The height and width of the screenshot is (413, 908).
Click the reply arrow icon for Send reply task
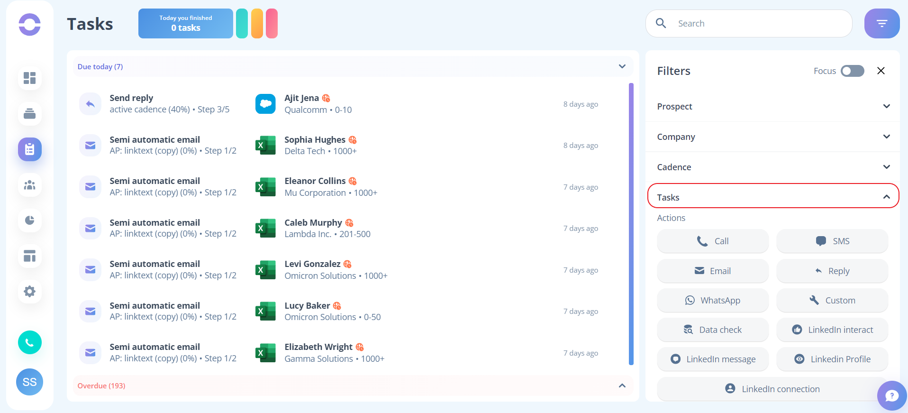(x=90, y=104)
